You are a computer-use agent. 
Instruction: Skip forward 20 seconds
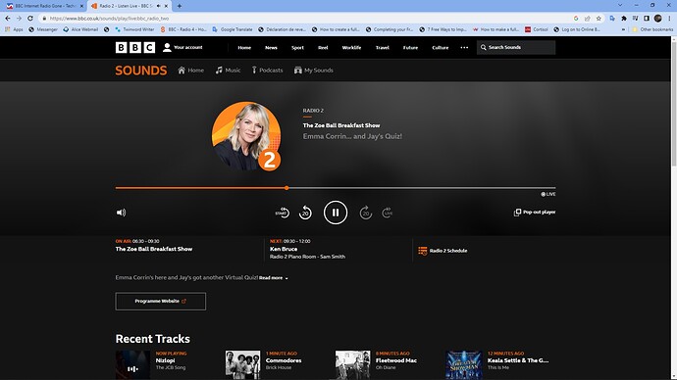tap(366, 213)
